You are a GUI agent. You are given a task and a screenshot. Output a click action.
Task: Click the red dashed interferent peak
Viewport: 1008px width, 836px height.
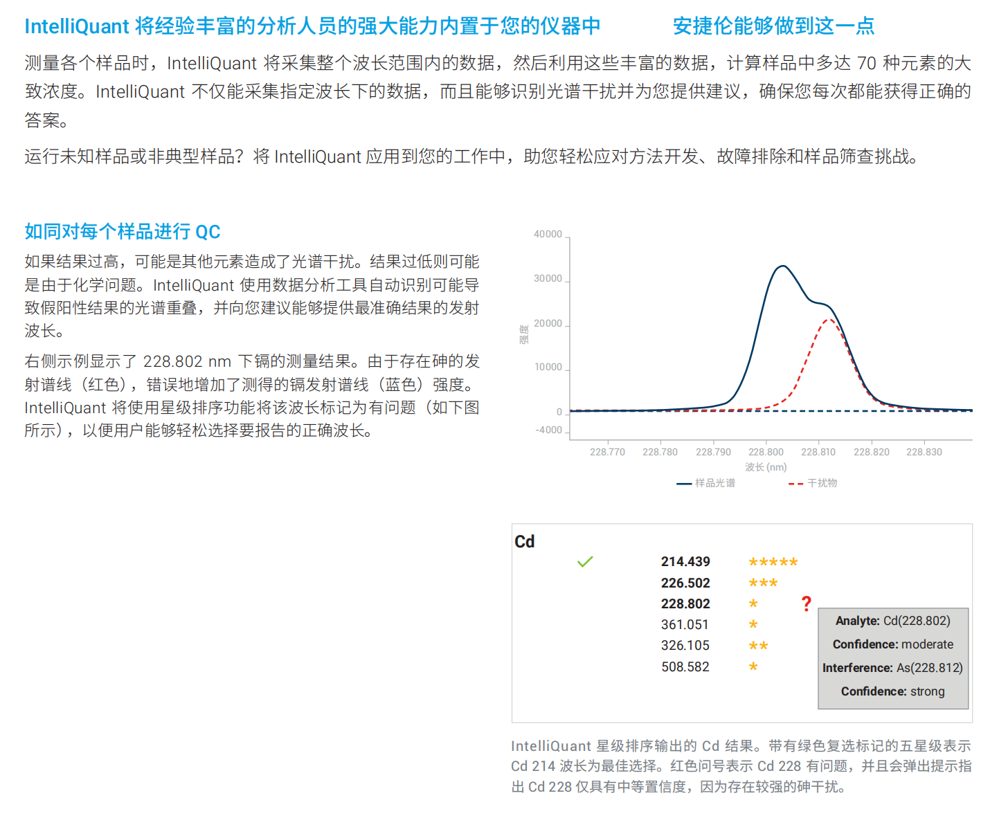829,320
